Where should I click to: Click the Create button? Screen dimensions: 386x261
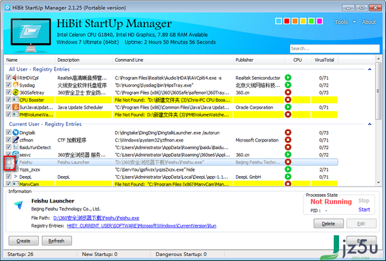point(23,241)
